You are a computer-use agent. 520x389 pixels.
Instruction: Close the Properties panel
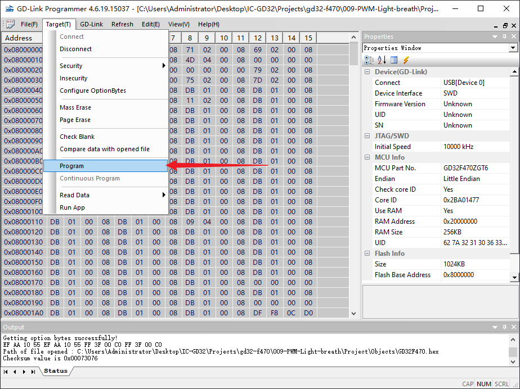[514, 37]
